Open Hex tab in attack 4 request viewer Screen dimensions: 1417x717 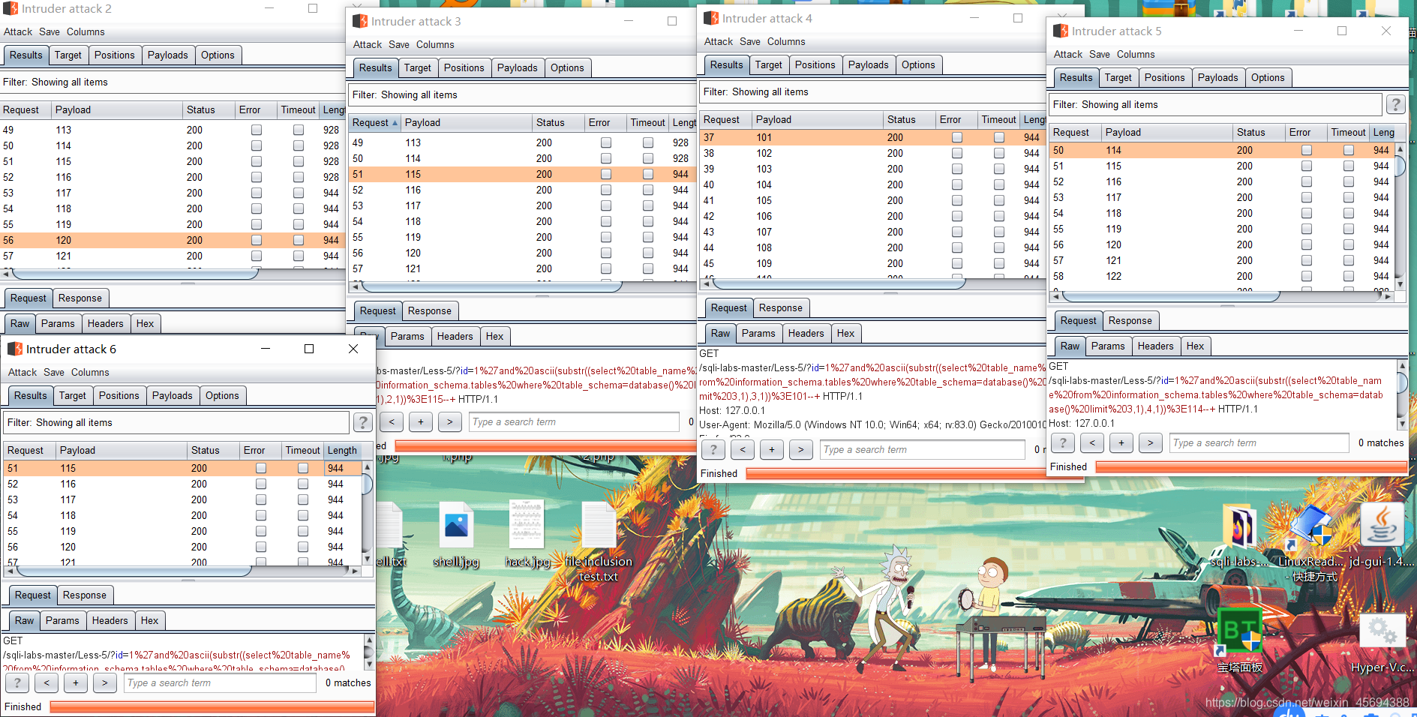(x=845, y=333)
